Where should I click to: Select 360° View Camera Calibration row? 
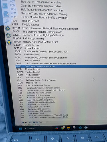point(61,66)
